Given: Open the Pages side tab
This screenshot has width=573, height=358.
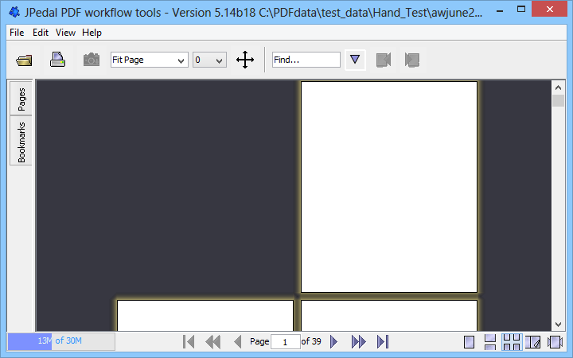Looking at the screenshot, I should click(21, 98).
